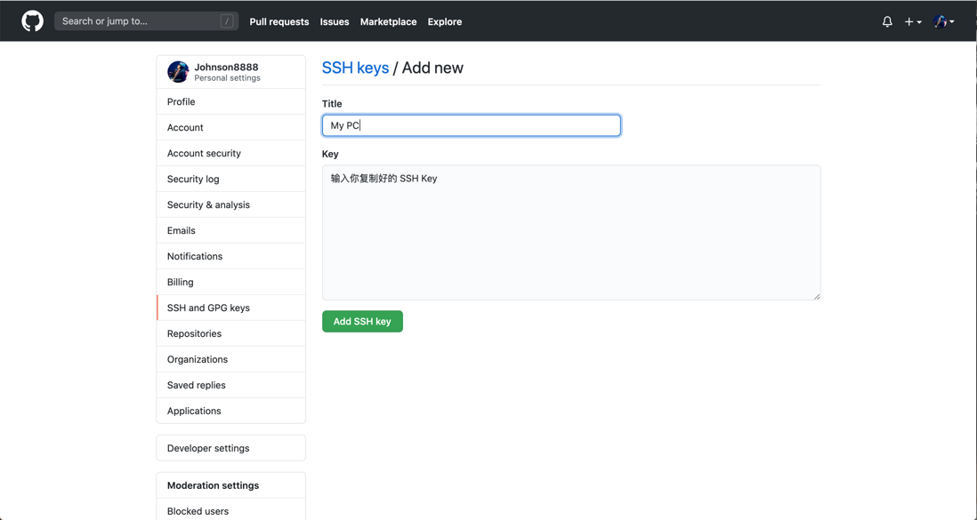Expand the plus create-new dropdown
The height and width of the screenshot is (520, 977).
point(913,21)
